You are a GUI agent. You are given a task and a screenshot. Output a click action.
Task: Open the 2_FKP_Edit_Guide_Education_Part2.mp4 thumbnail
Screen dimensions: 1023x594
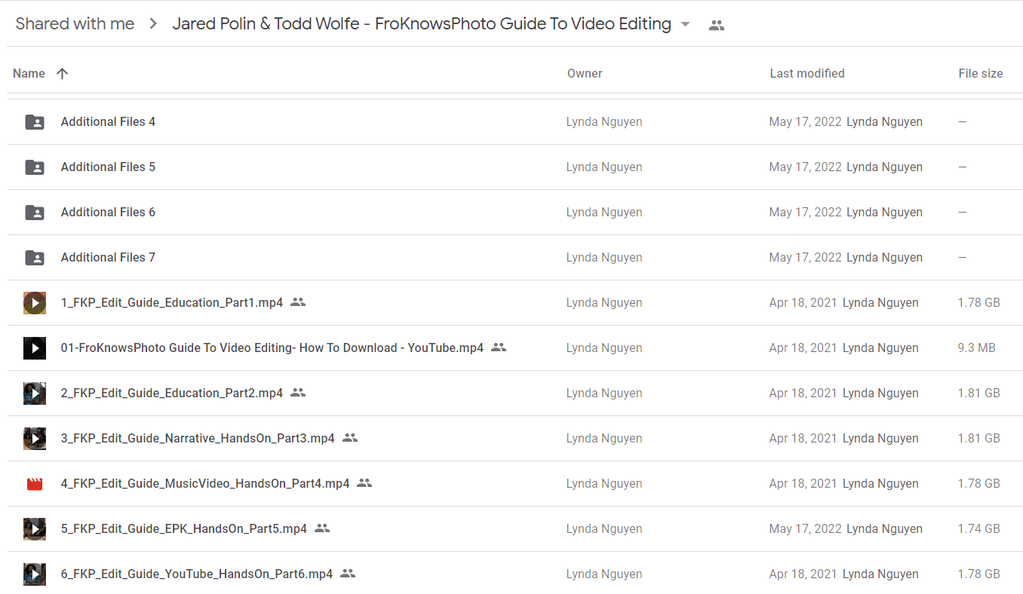click(x=35, y=393)
